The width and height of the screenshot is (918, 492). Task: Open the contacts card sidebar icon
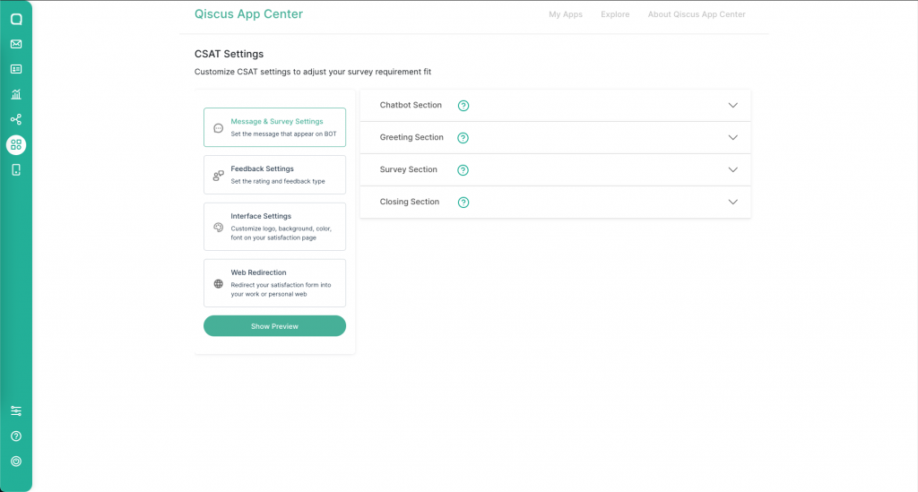(x=16, y=69)
